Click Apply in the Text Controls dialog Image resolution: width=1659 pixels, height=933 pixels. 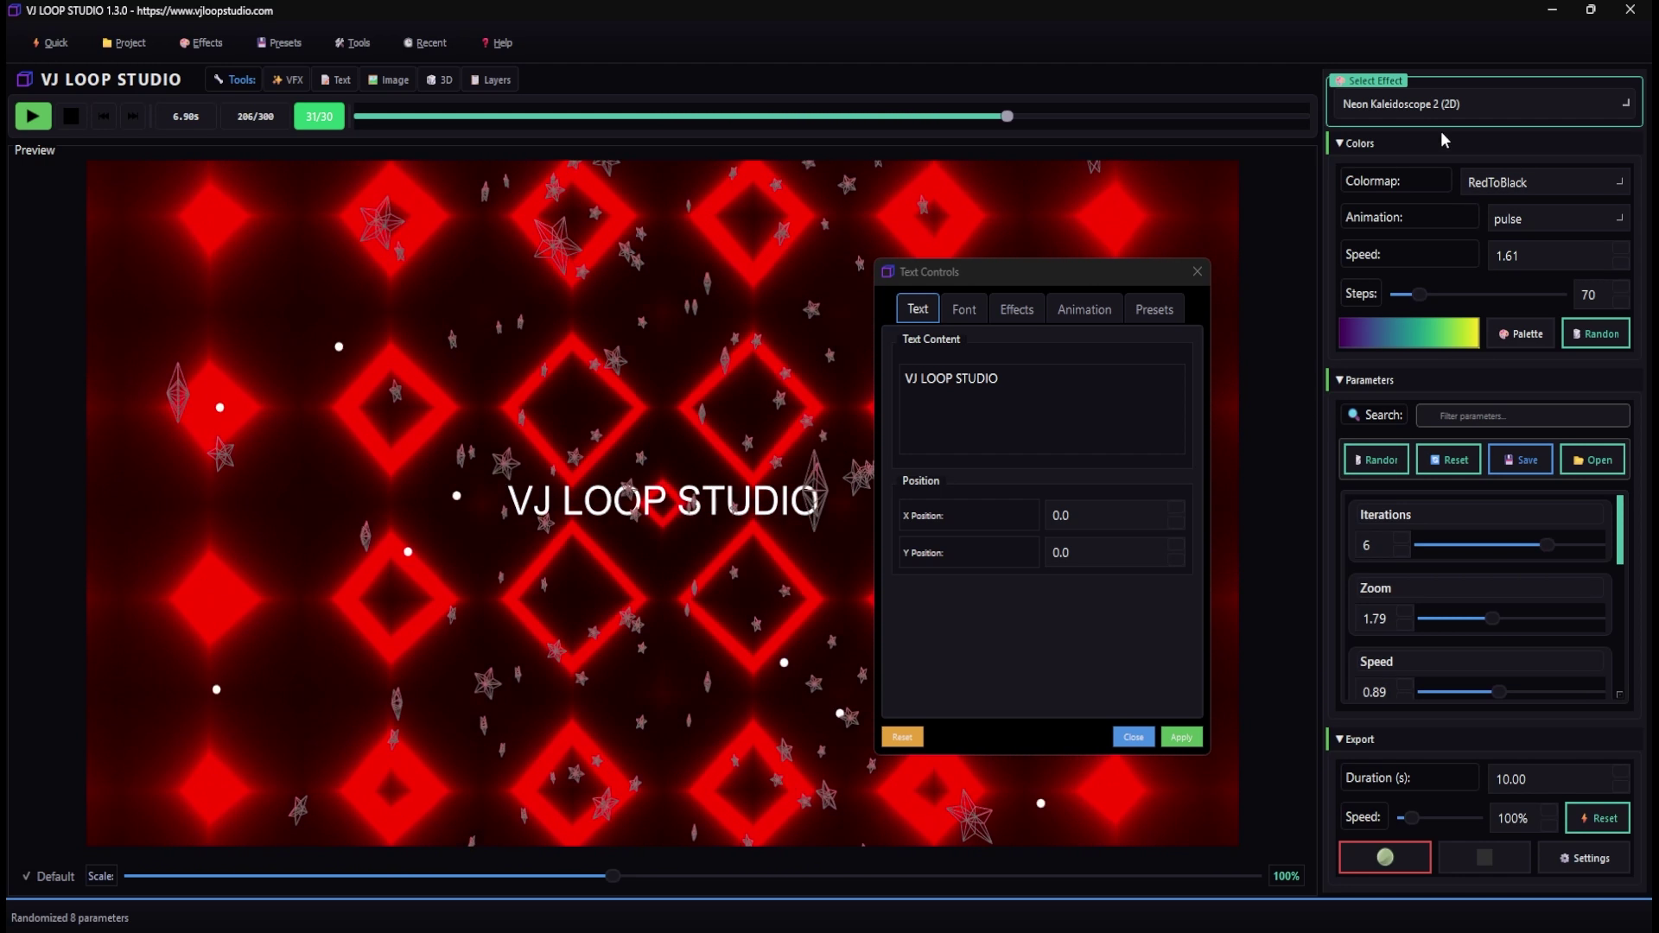(1181, 737)
